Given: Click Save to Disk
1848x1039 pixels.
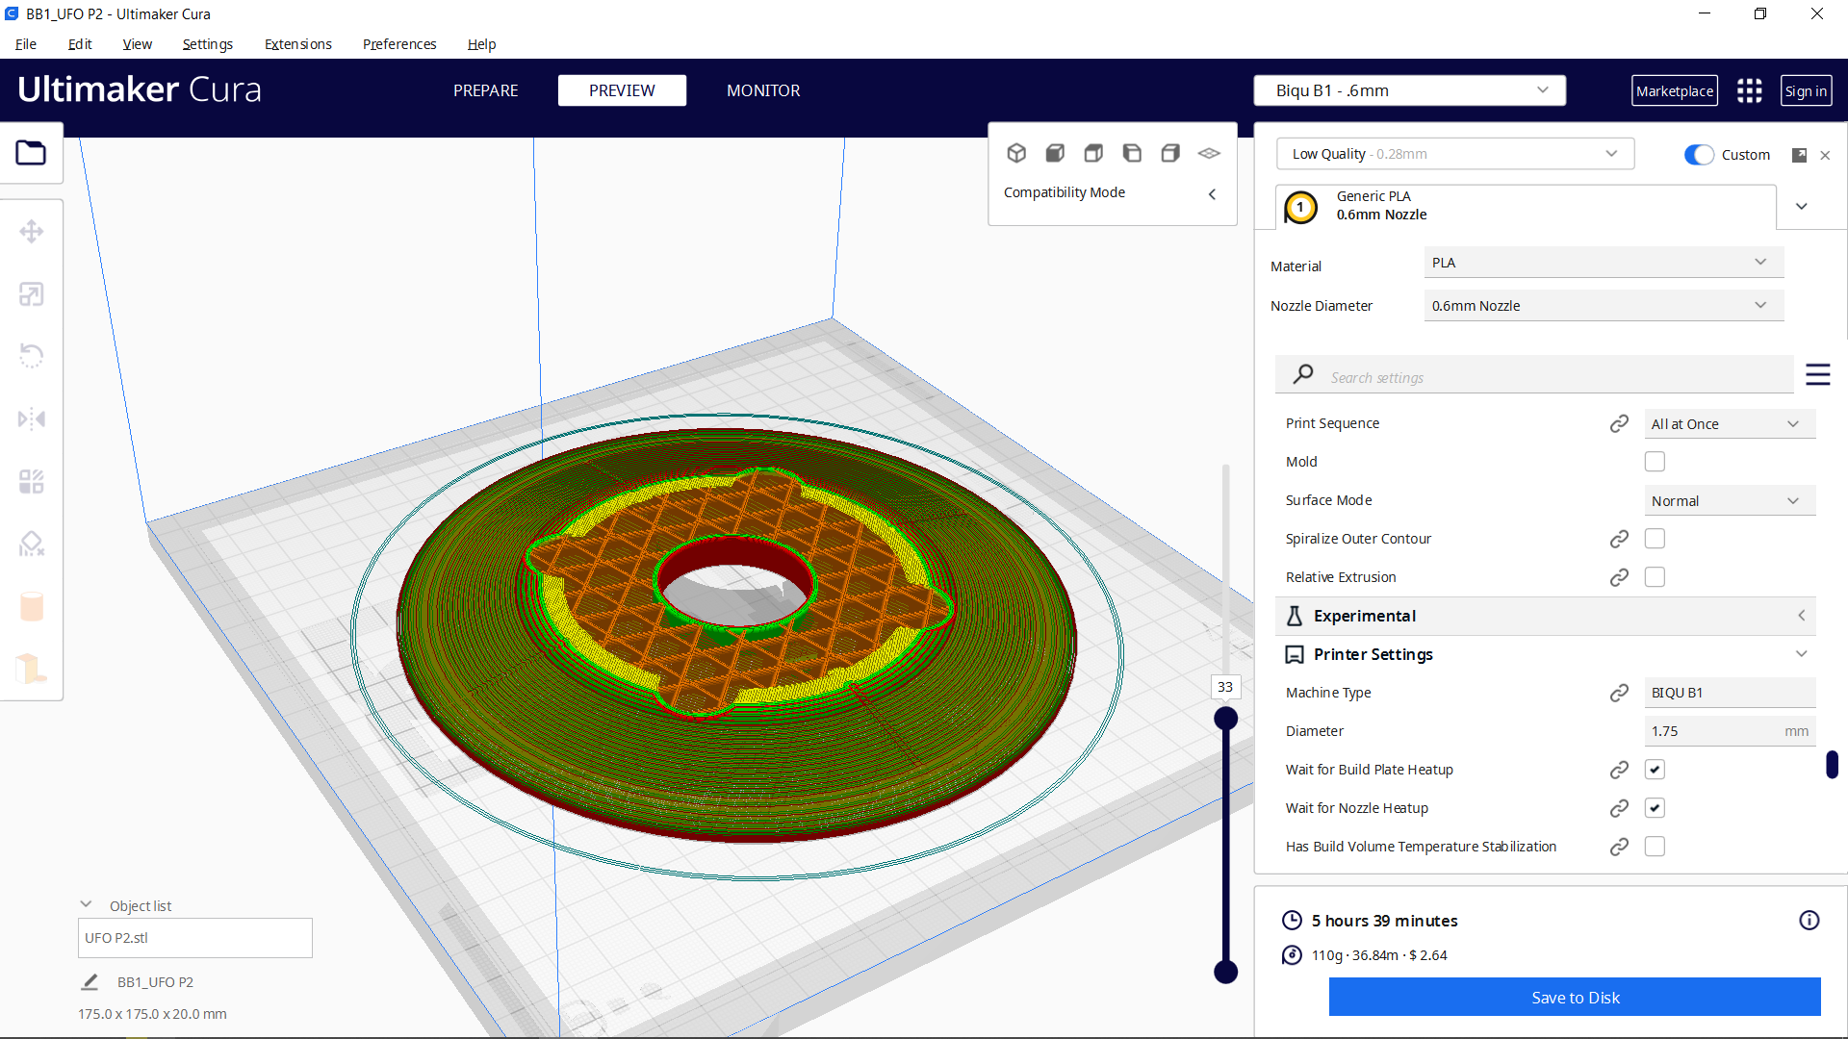Looking at the screenshot, I should coord(1575,997).
